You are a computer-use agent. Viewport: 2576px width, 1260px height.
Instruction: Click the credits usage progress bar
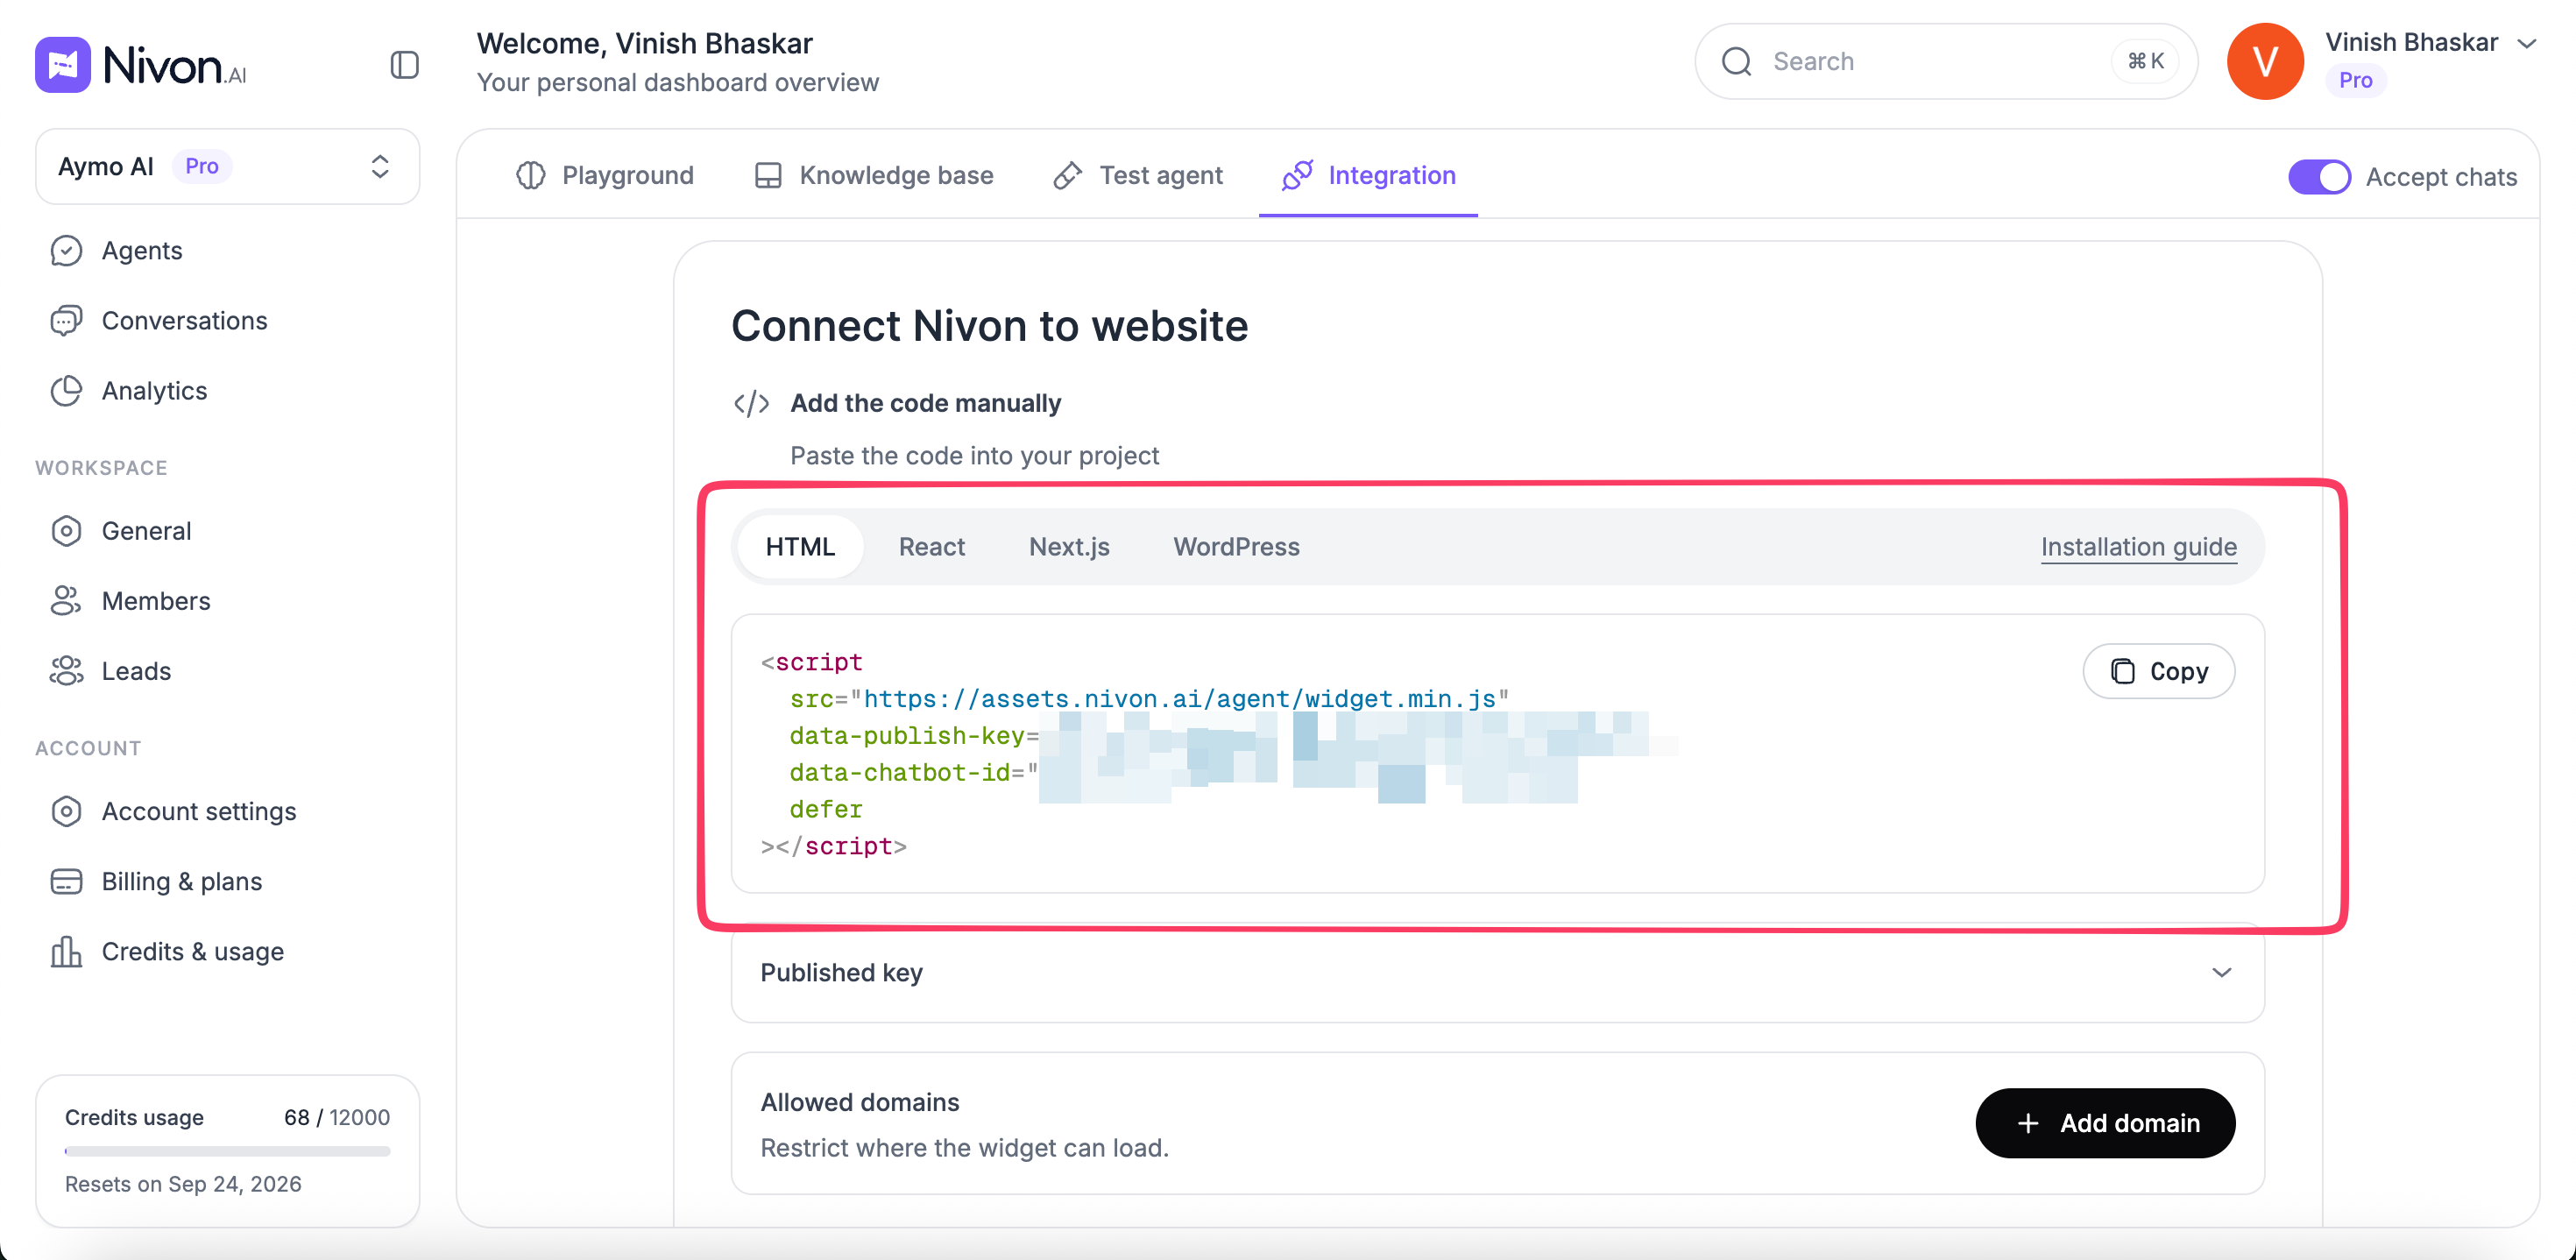[x=227, y=1151]
